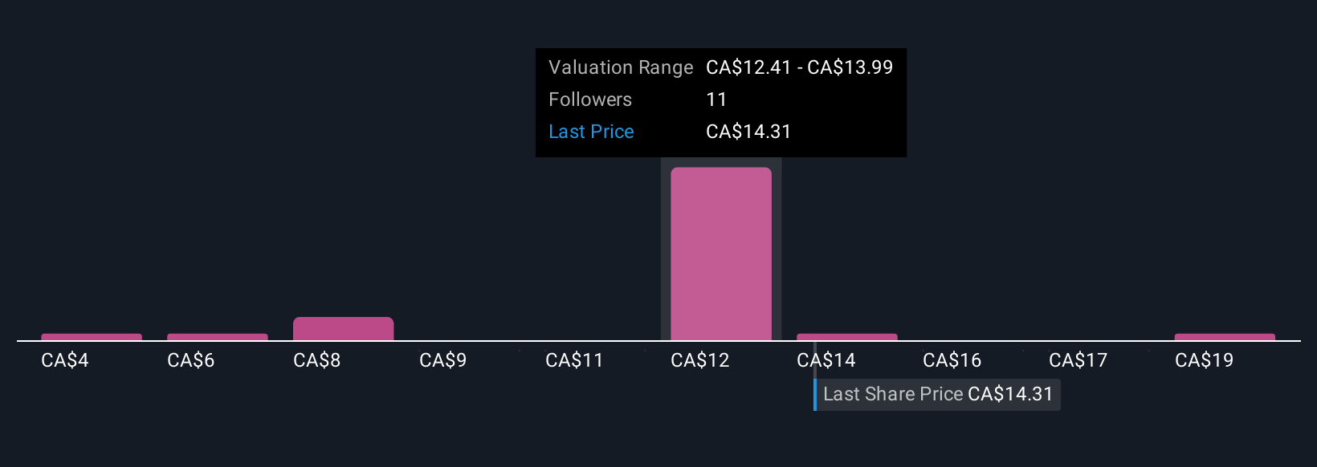Click the CA$4 axis label
This screenshot has width=1317, height=467.
click(x=65, y=360)
